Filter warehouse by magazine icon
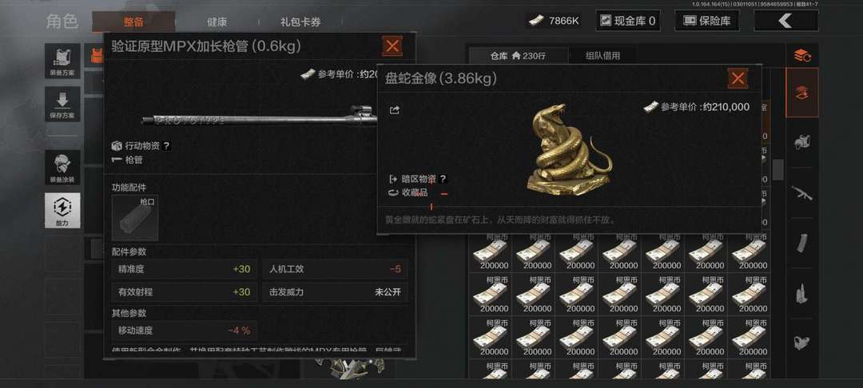The width and height of the screenshot is (863, 388). (802, 243)
